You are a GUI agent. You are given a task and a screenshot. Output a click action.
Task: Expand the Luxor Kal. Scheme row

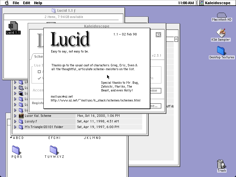click(15, 116)
